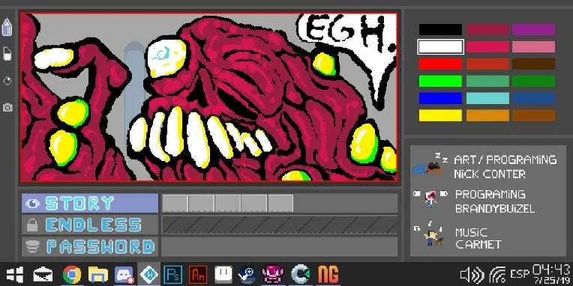Select the eraser tool

tap(7, 54)
